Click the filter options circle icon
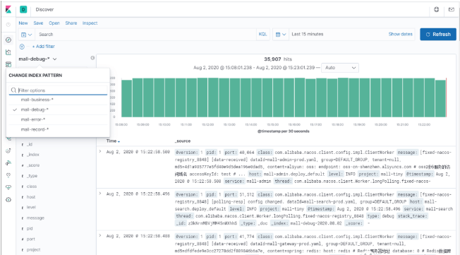The width and height of the screenshot is (460, 255). coord(22,47)
